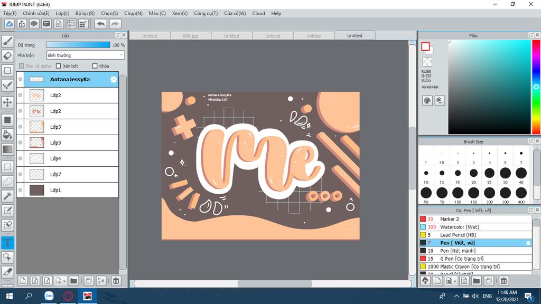Click the foreground color swatch
Image resolution: width=541 pixels, height=304 pixels.
coord(425,46)
